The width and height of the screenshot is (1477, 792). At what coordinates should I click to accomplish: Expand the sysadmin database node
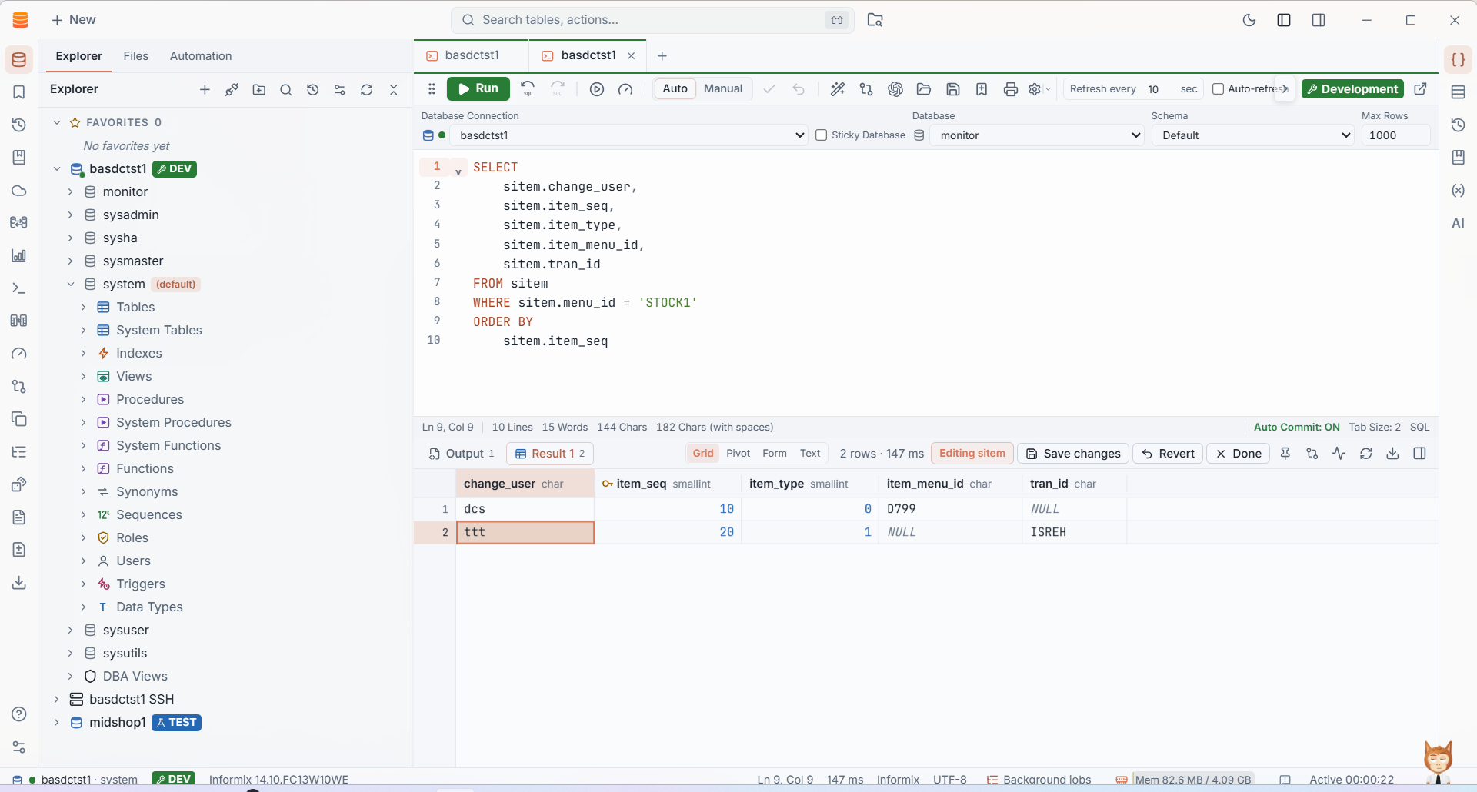click(70, 215)
